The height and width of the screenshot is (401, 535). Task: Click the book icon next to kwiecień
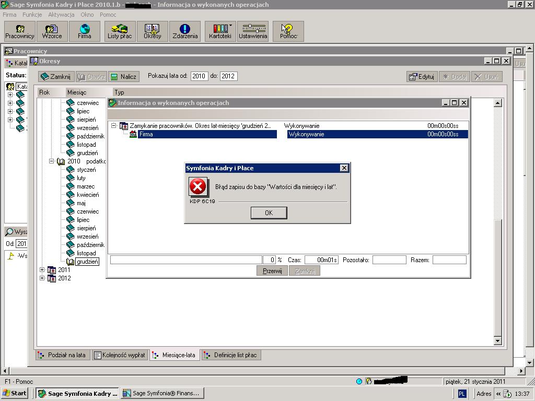point(71,195)
